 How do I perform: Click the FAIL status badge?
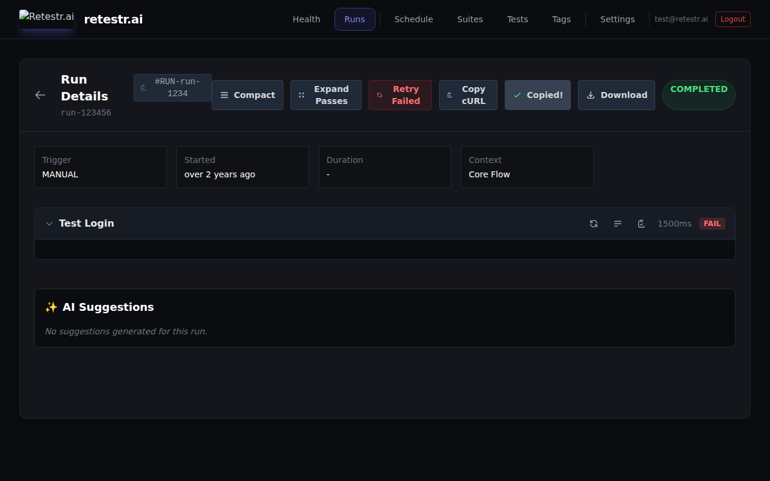click(x=712, y=224)
